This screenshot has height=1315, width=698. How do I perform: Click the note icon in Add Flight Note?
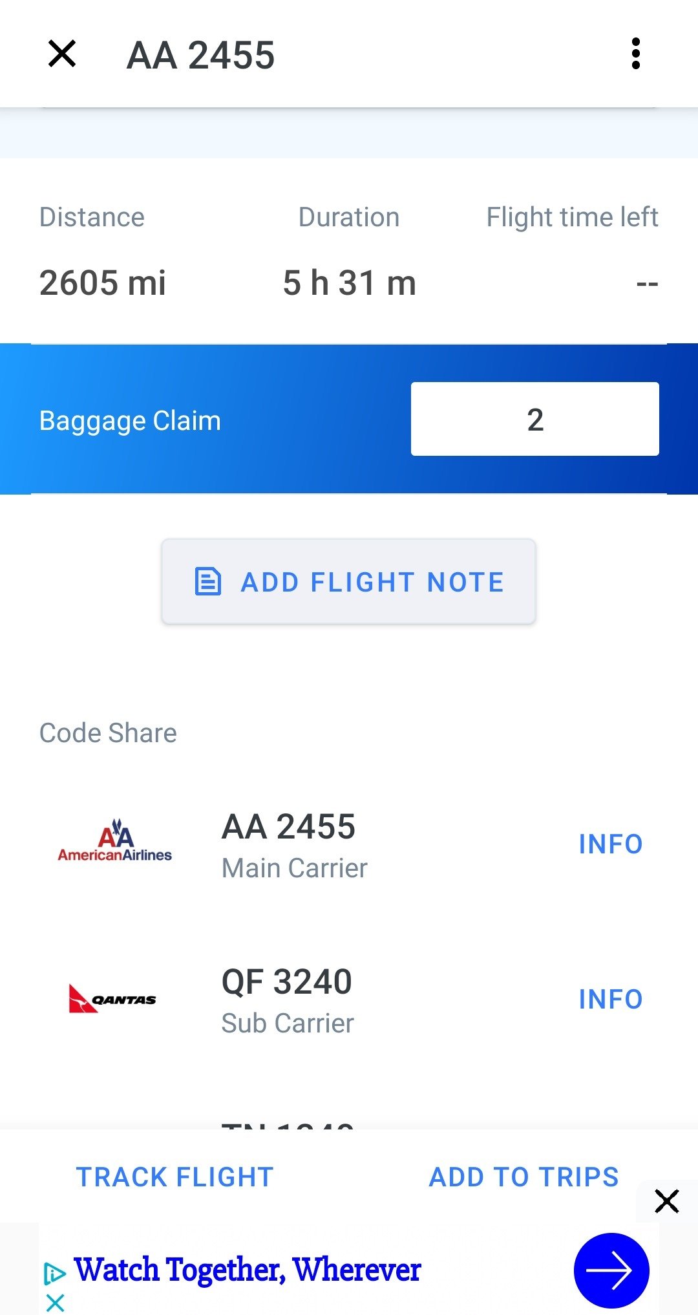tap(208, 581)
